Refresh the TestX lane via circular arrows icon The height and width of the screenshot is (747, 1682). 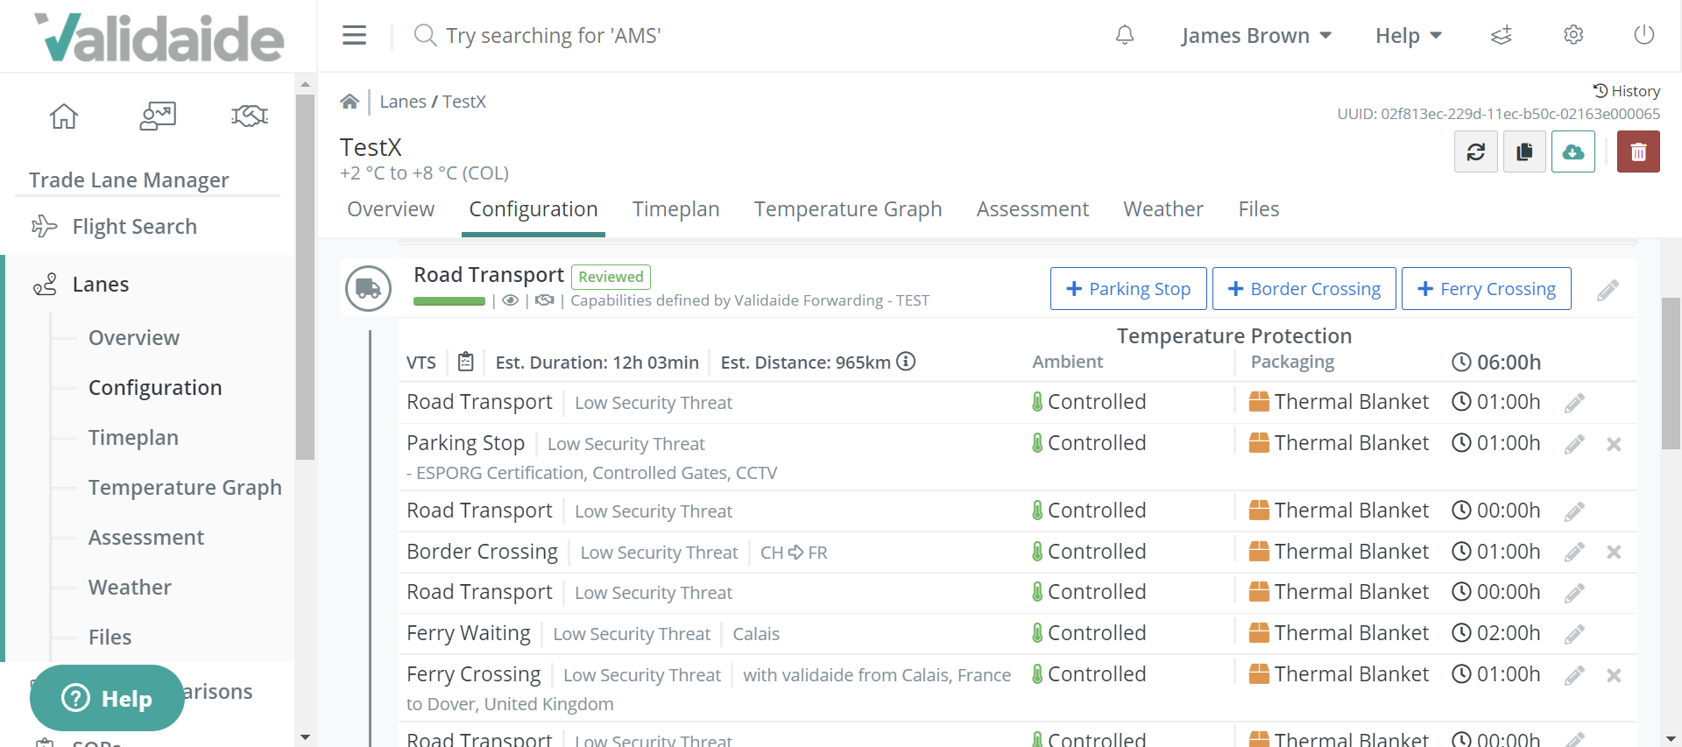coord(1476,152)
